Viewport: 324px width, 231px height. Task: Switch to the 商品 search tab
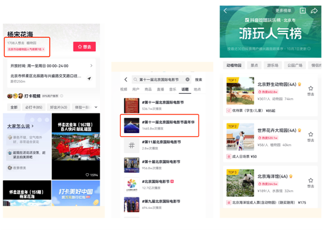(148, 89)
